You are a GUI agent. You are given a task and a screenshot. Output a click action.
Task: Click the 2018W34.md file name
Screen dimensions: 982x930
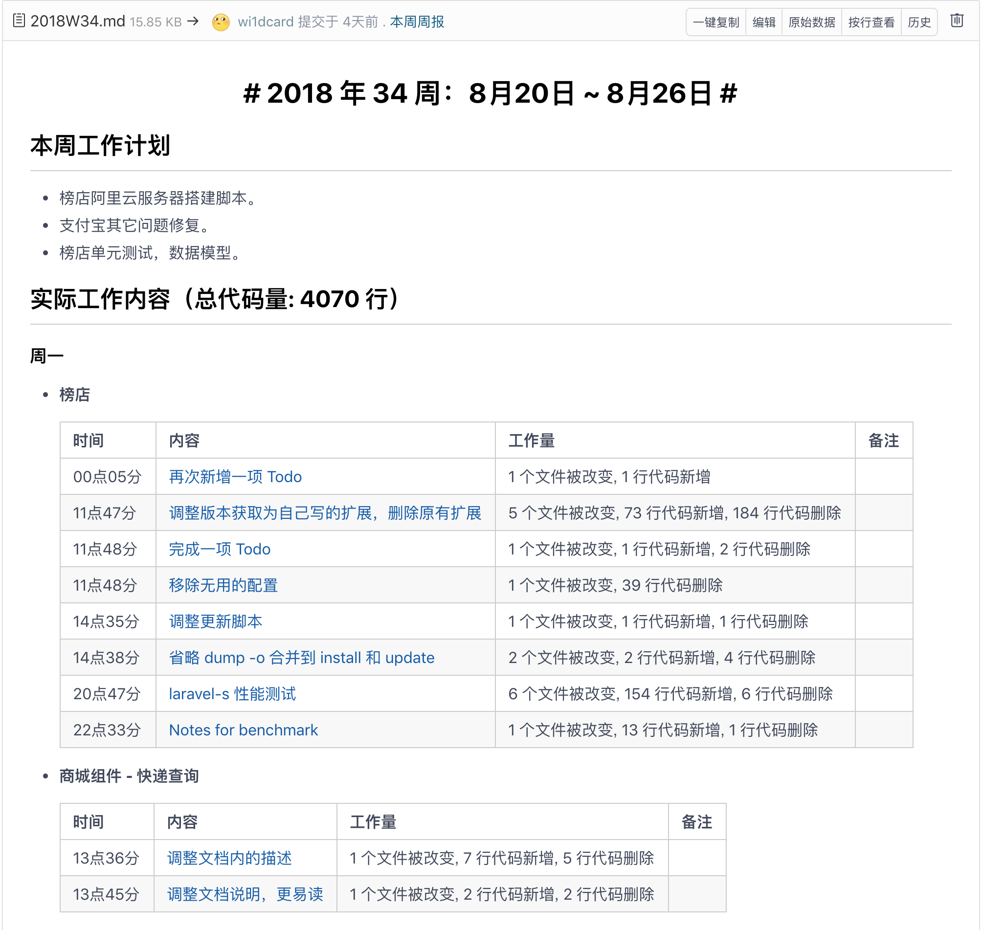pyautogui.click(x=78, y=21)
